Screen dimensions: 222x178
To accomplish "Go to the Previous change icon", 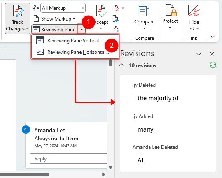I will tap(115, 18).
